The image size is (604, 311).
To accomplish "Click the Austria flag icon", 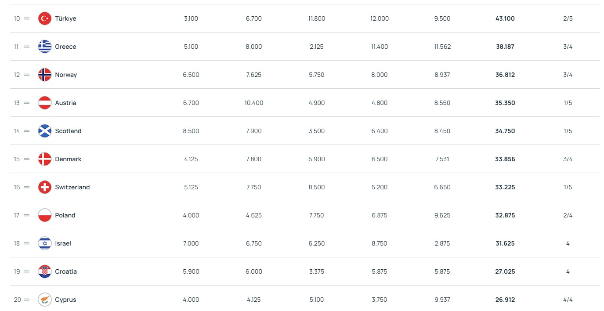I will coord(45,103).
